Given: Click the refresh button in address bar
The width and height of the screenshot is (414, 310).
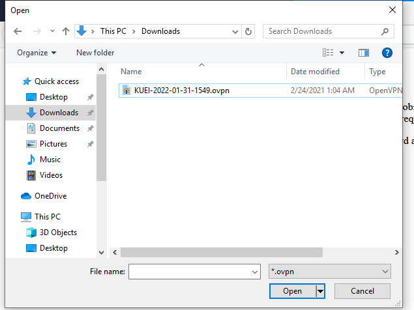Looking at the screenshot, I should point(248,31).
